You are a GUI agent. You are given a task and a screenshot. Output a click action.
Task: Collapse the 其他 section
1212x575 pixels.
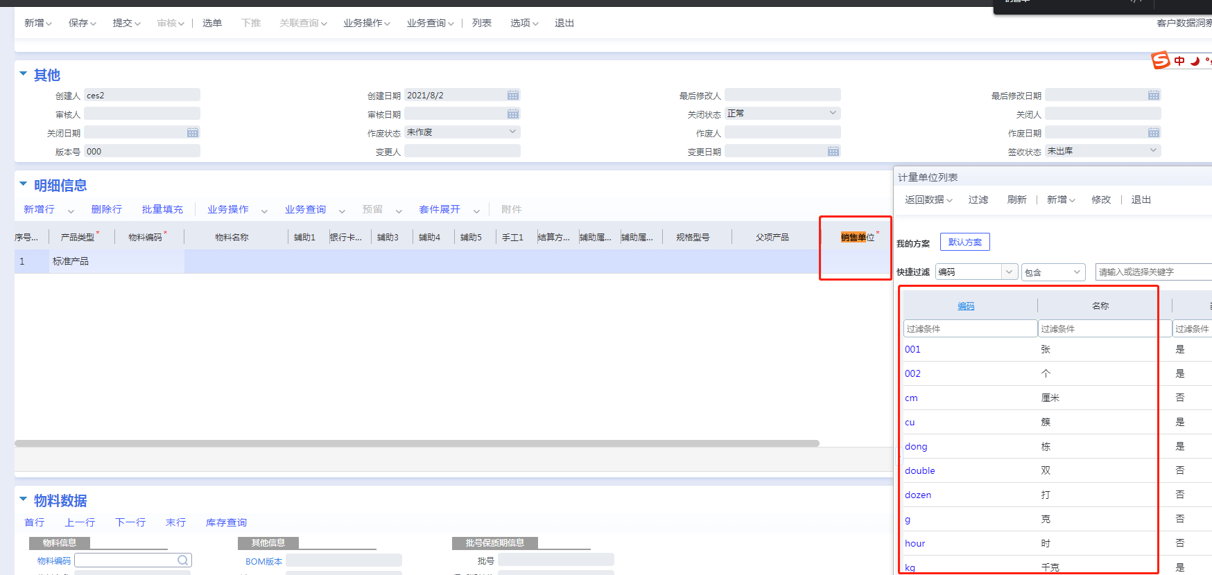coord(24,73)
